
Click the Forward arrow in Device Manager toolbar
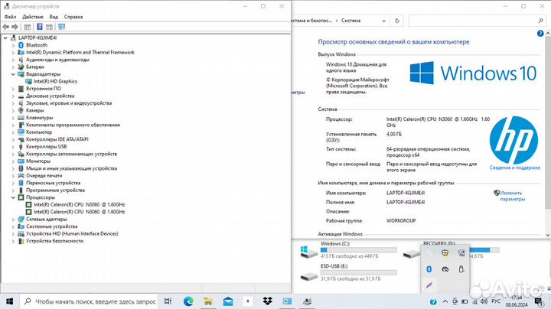pos(15,27)
